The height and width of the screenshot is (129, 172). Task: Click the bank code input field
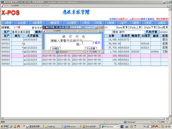click(87, 43)
